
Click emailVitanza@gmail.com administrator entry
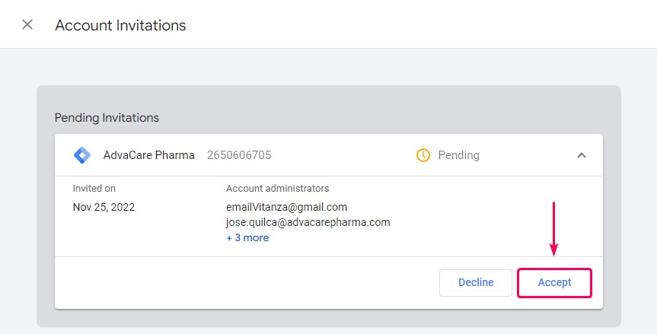[x=286, y=207]
